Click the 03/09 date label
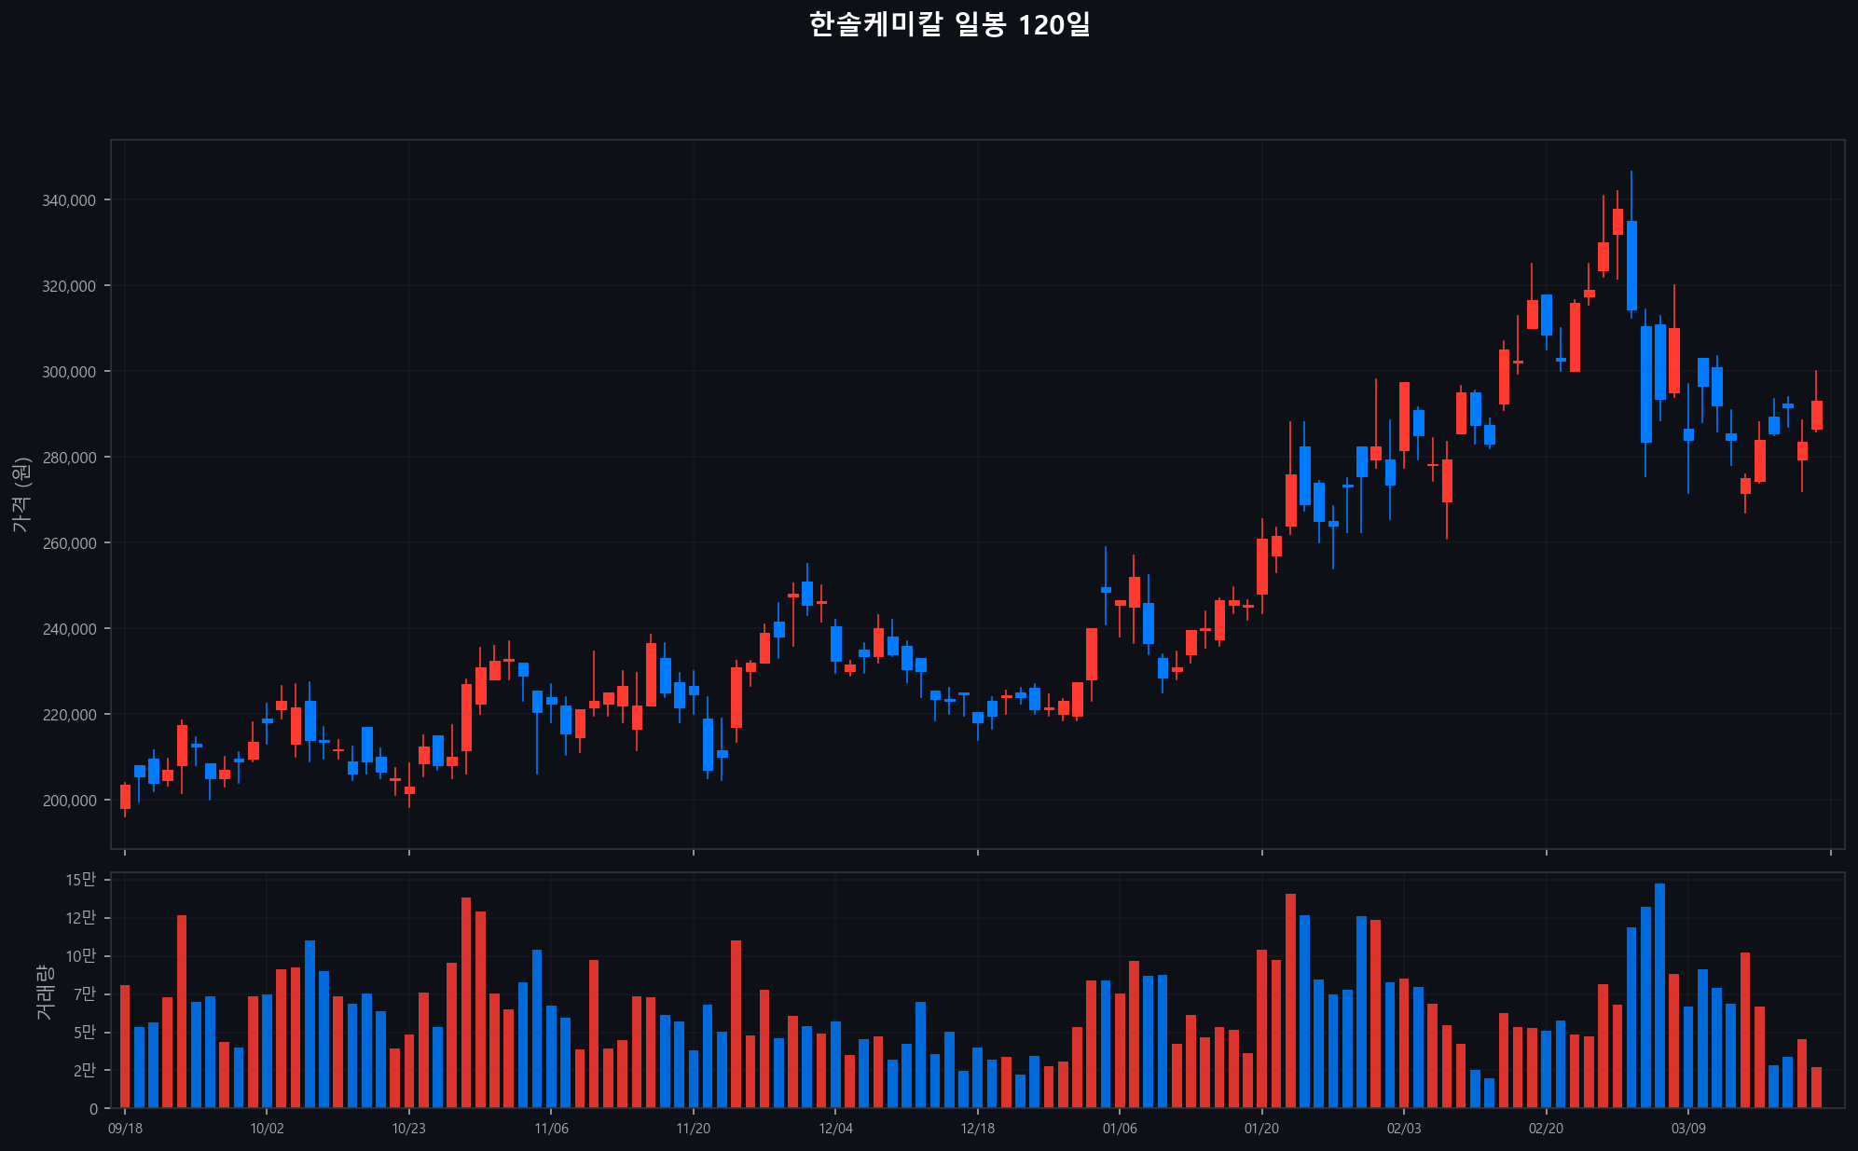 (1688, 1129)
